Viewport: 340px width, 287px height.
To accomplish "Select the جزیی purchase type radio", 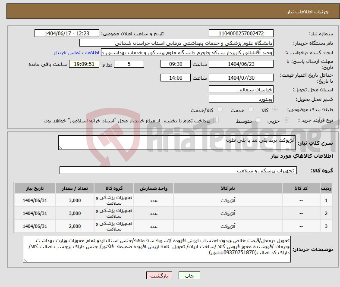I will point(286,120).
